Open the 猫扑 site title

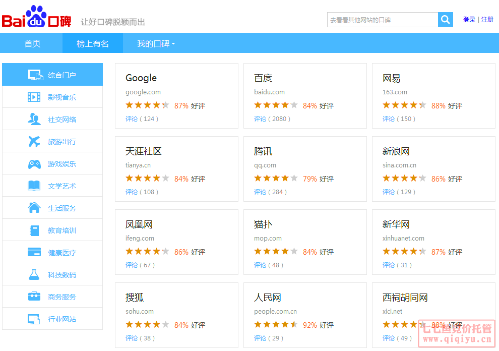(263, 224)
